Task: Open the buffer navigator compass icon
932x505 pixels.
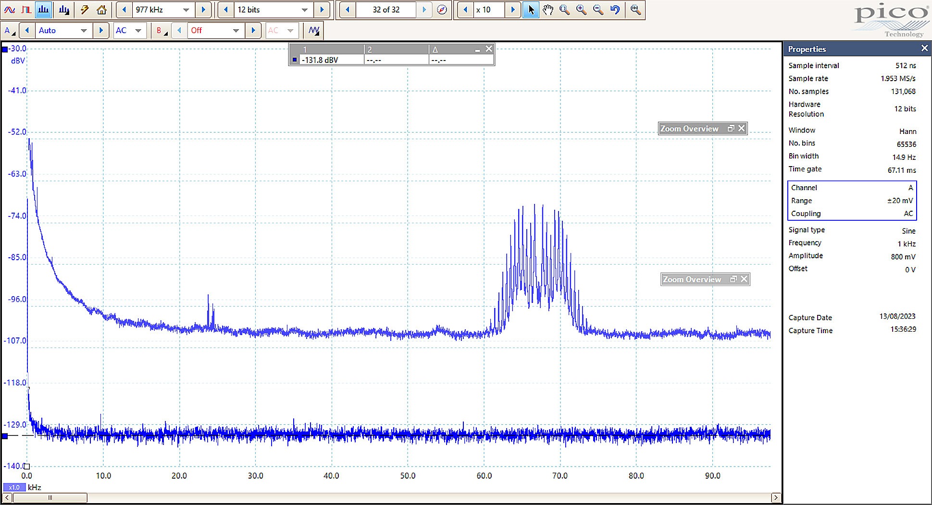Action: (x=442, y=10)
